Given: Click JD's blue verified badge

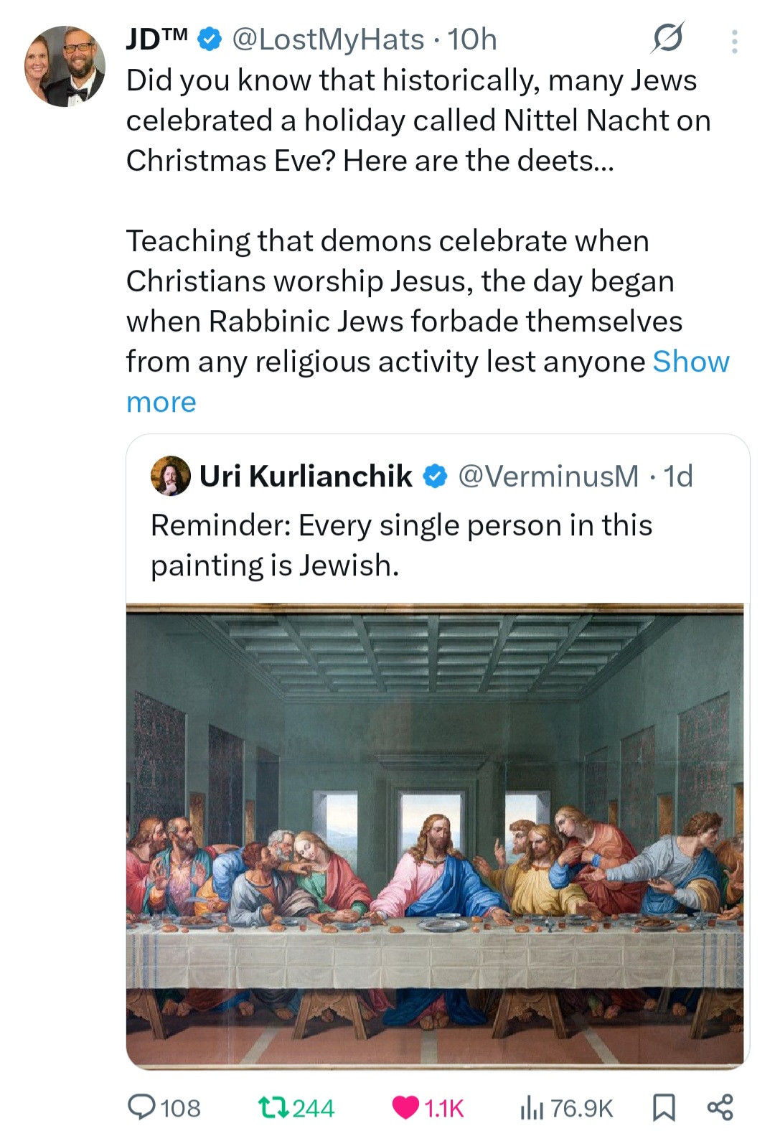Looking at the screenshot, I should pyautogui.click(x=209, y=39).
